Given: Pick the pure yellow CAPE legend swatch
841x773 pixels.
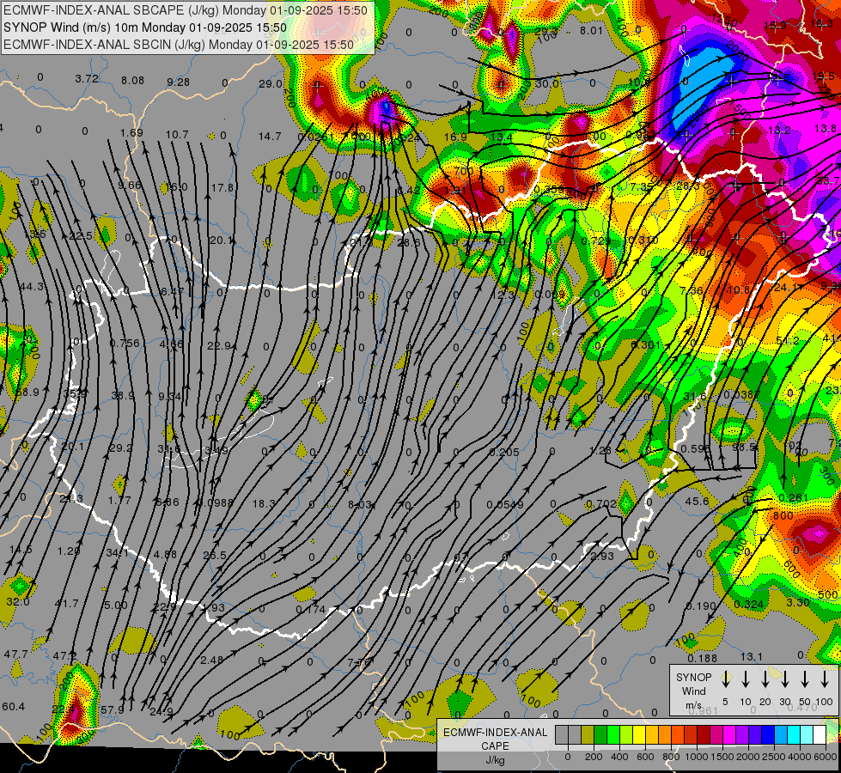Looking at the screenshot, I should tap(639, 735).
